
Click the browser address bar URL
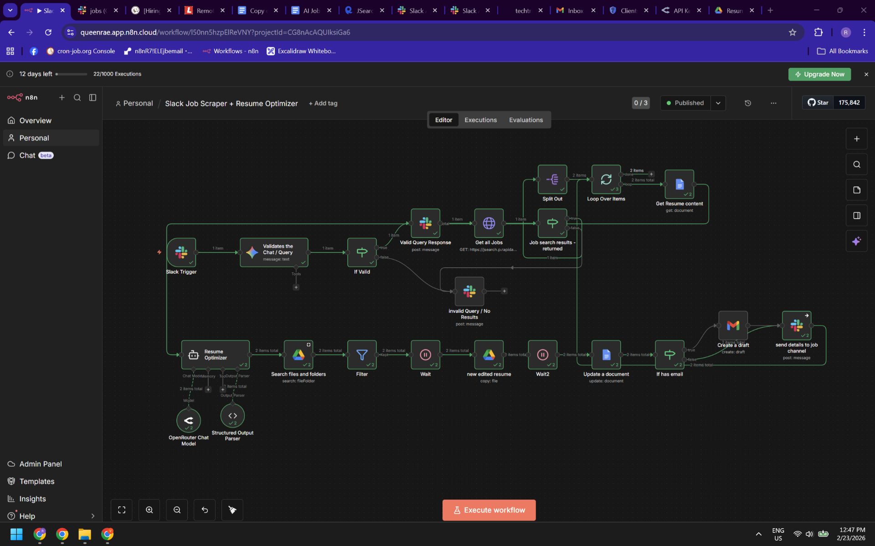(215, 32)
